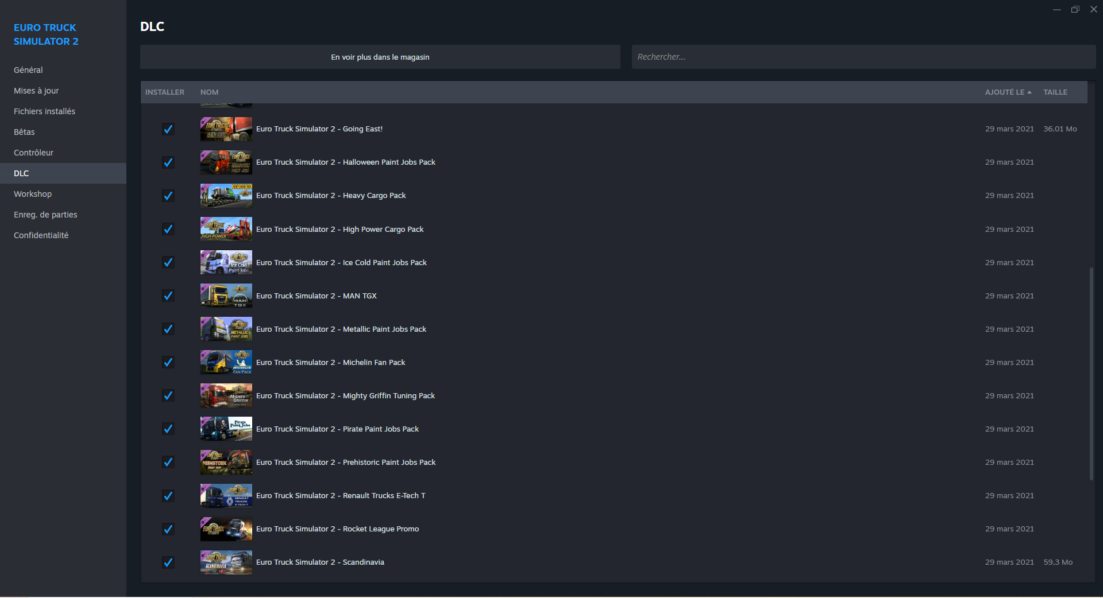Disable Mighty Griffin Tuning Pack install
The image size is (1103, 598).
pos(168,395)
